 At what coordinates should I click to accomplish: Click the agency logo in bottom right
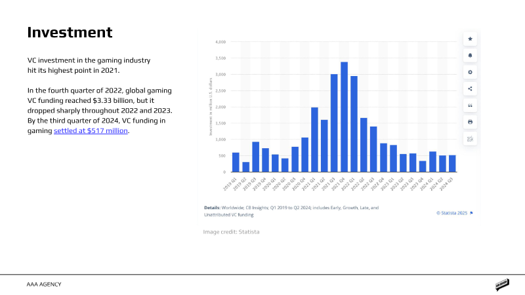[503, 285]
